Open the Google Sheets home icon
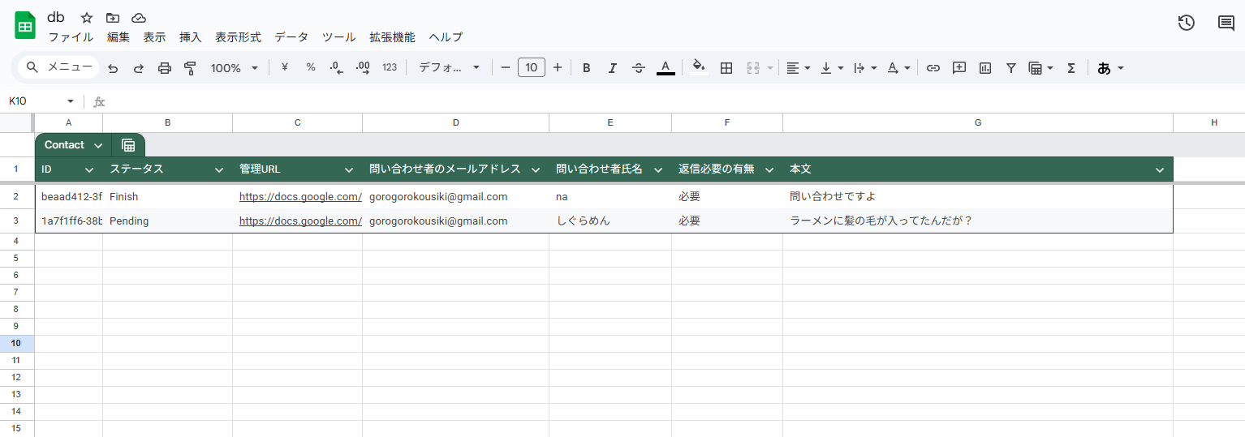1245x437 pixels. 25,25
